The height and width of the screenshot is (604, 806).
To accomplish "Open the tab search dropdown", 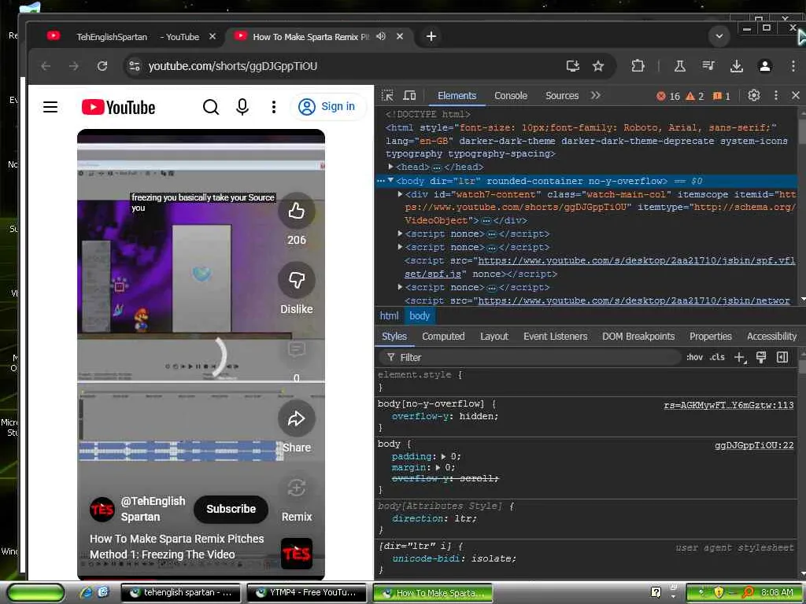I will tap(719, 36).
